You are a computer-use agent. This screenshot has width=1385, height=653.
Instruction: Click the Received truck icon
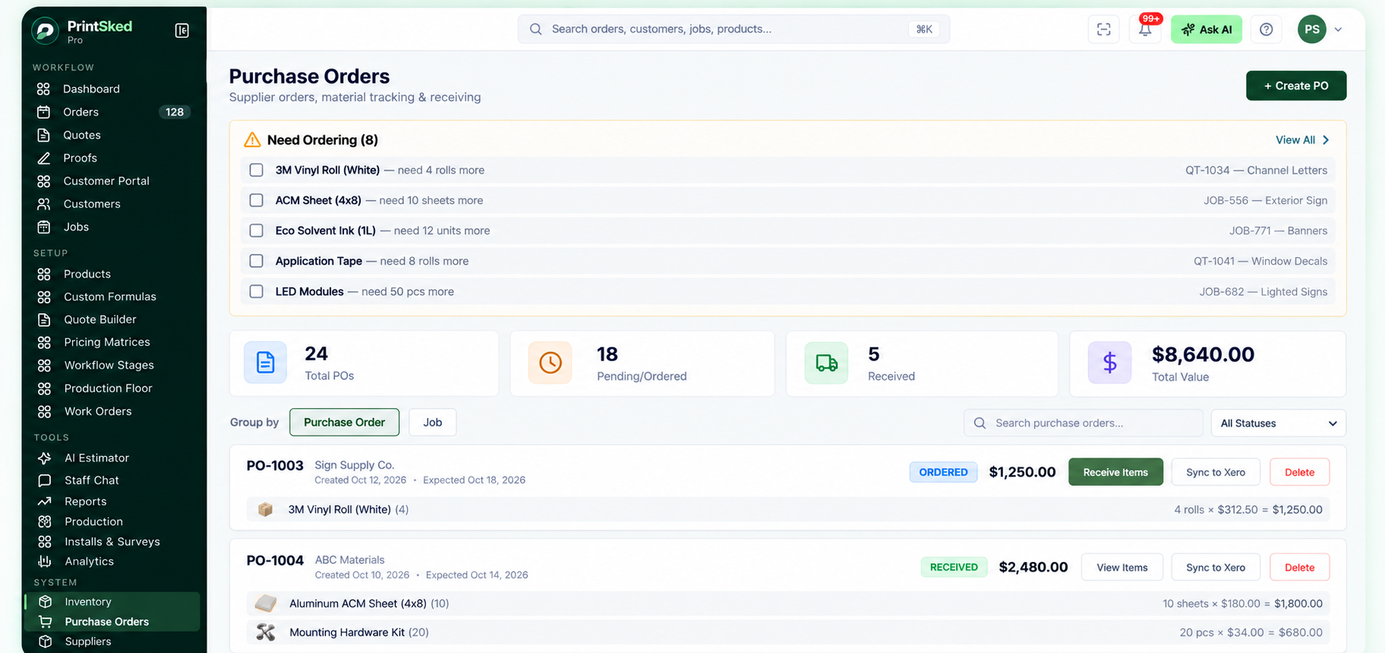tap(826, 363)
